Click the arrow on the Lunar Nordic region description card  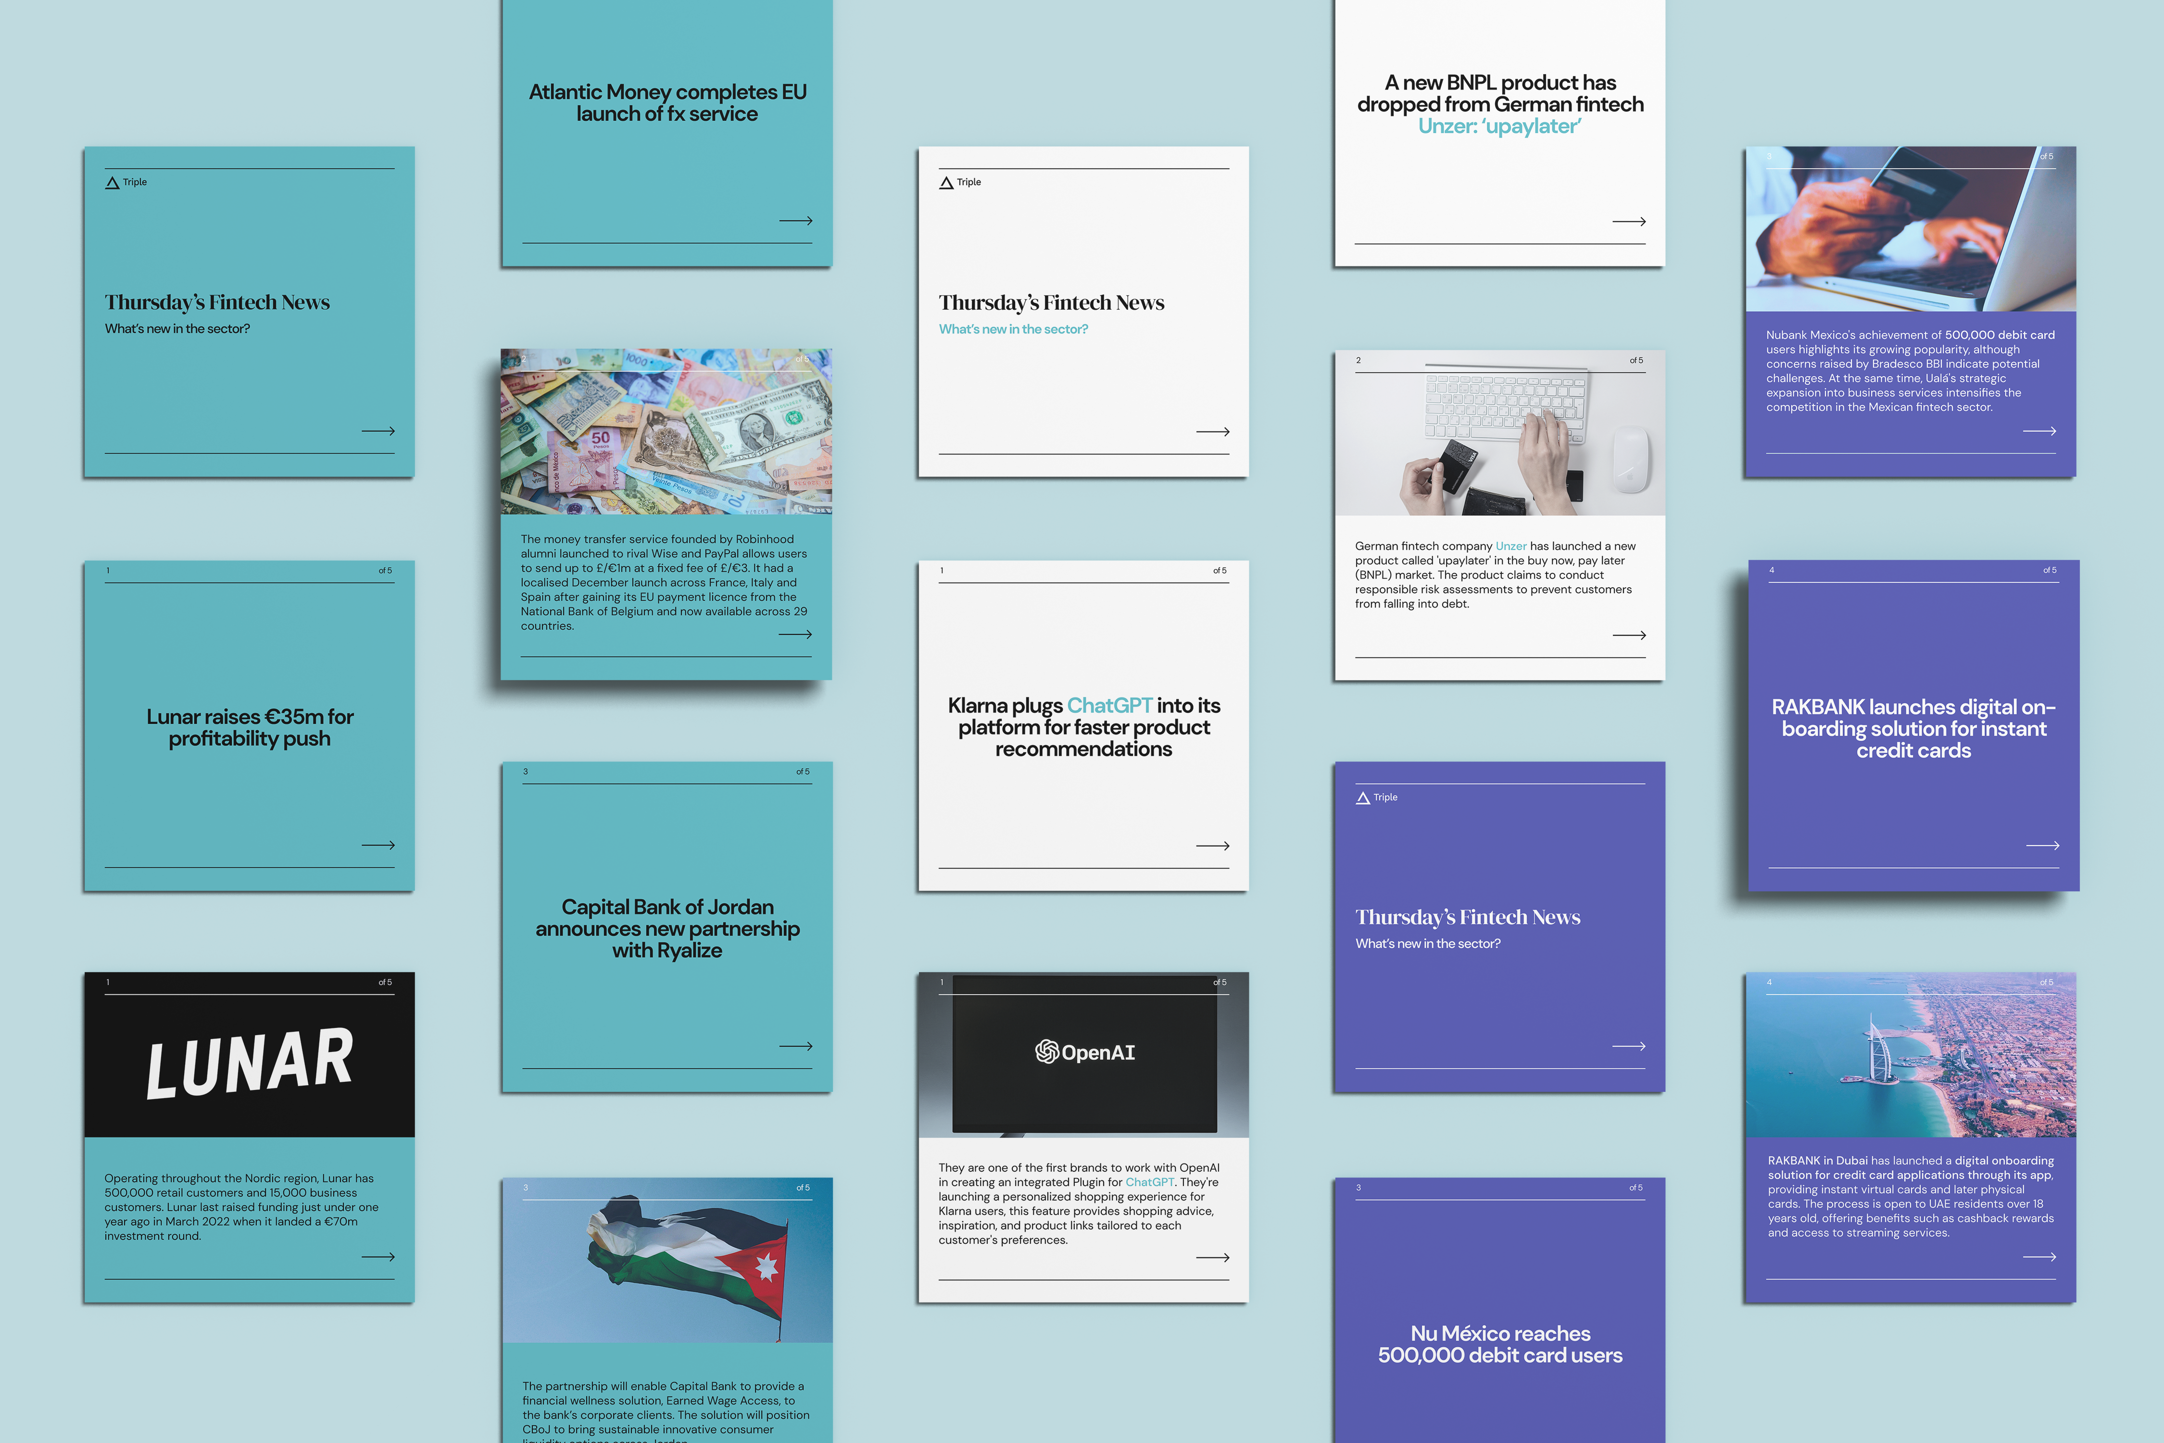tap(378, 1257)
